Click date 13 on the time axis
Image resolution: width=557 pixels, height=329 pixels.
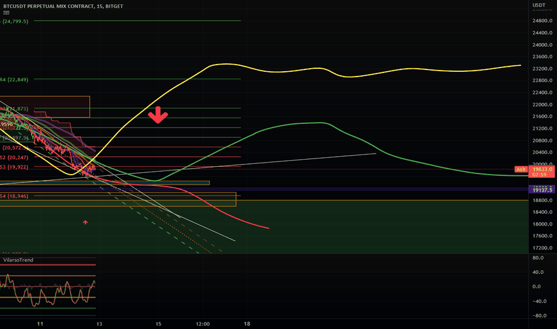pos(99,324)
